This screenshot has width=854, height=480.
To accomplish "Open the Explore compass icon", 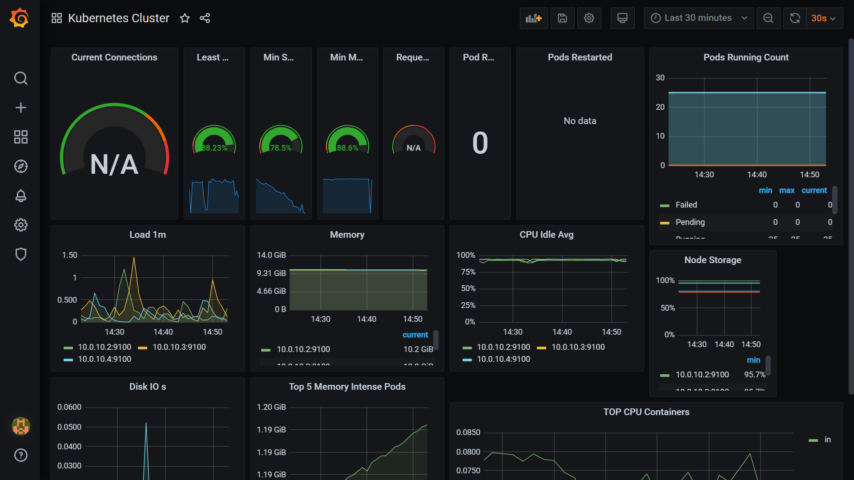I will tap(20, 166).
